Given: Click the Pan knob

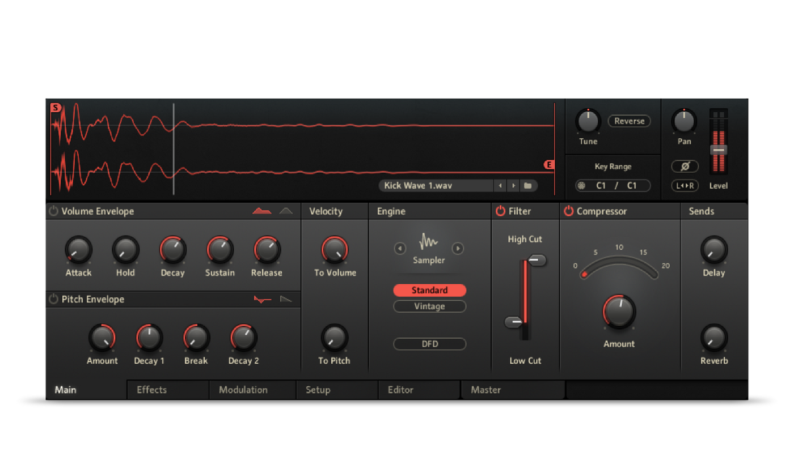Looking at the screenshot, I should pos(684,121).
